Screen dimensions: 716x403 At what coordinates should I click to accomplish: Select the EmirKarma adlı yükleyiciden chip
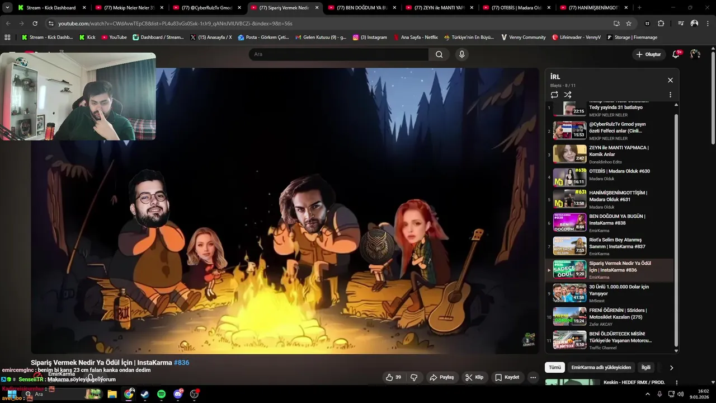pyautogui.click(x=601, y=367)
